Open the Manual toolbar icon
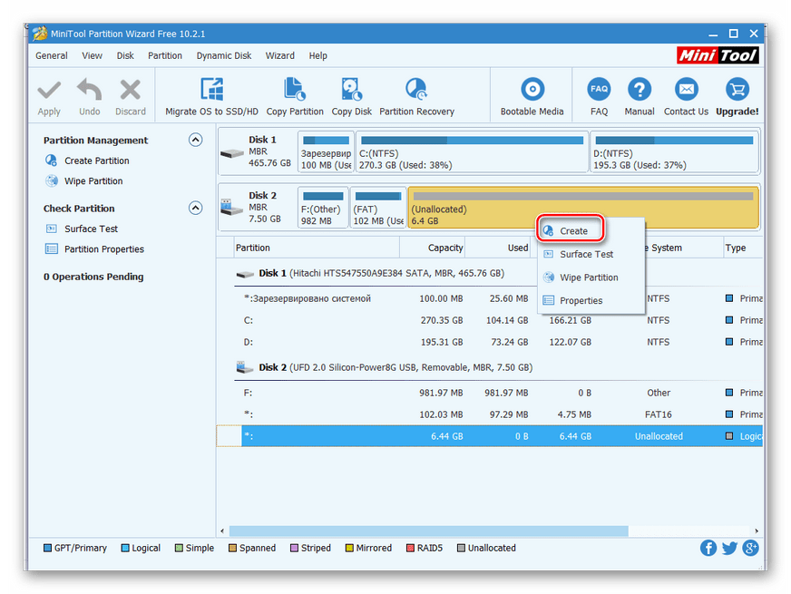Image resolution: width=791 pixels, height=594 pixels. point(640,91)
